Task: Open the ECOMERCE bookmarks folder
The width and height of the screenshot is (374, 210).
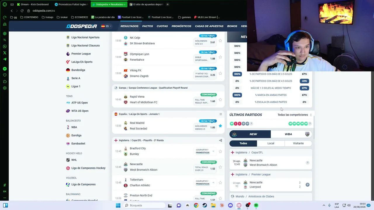Action: [x=79, y=17]
